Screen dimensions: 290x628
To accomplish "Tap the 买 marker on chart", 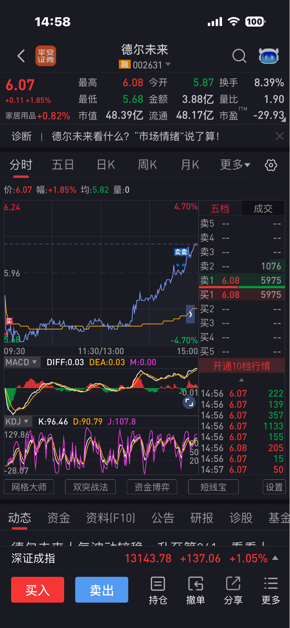I will 9,321.
